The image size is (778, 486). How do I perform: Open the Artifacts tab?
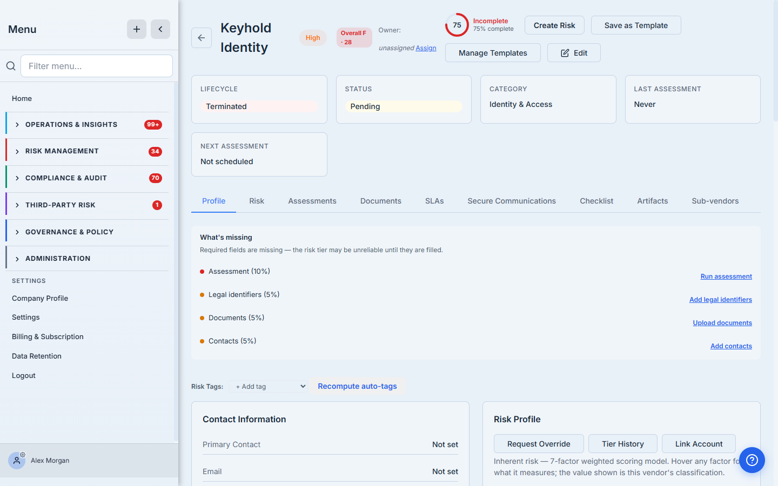coord(653,201)
